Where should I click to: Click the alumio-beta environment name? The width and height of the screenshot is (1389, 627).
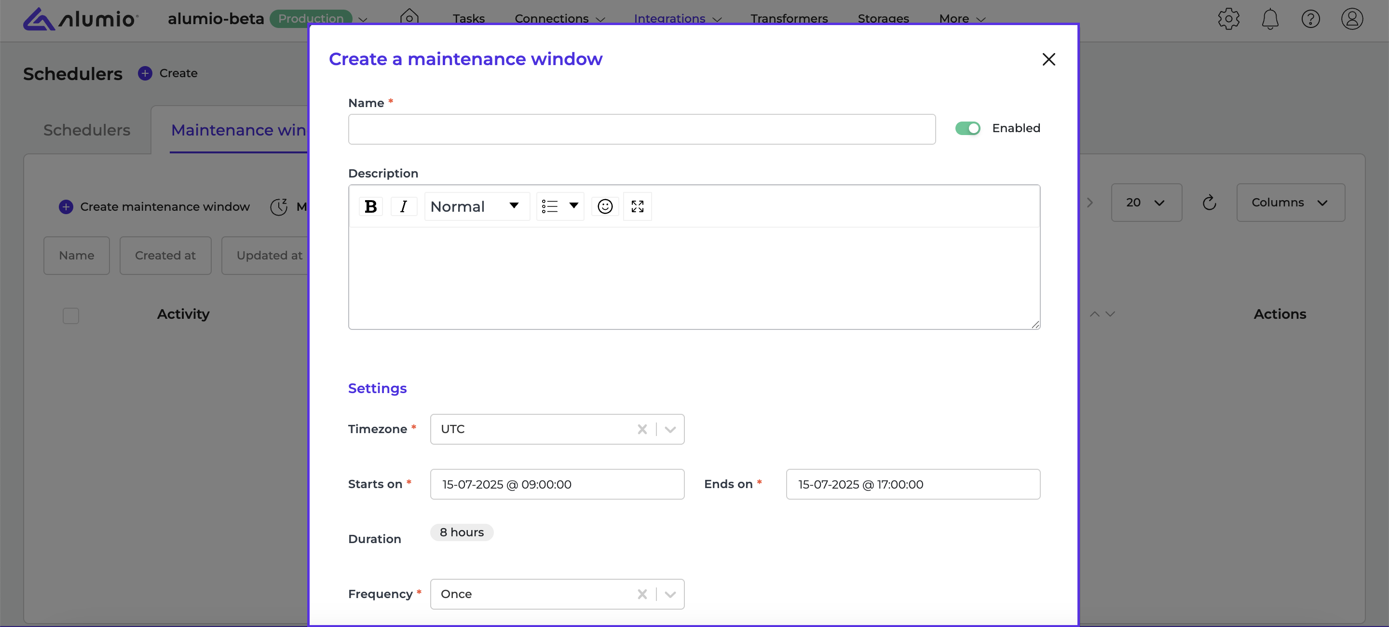216,18
